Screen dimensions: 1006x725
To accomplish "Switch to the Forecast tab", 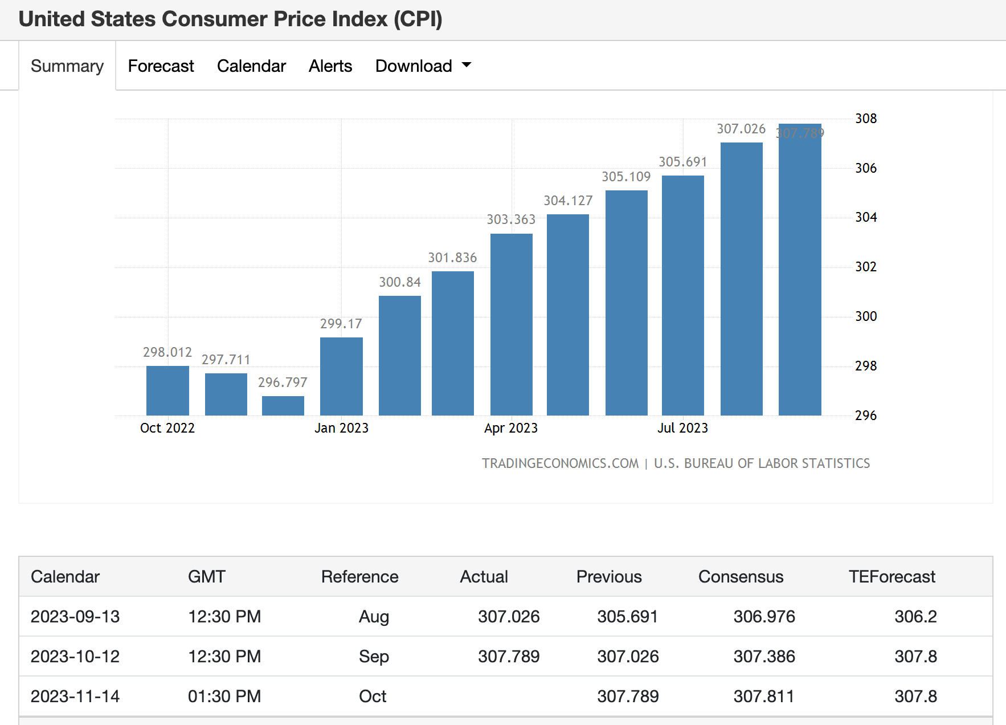I will click(161, 66).
